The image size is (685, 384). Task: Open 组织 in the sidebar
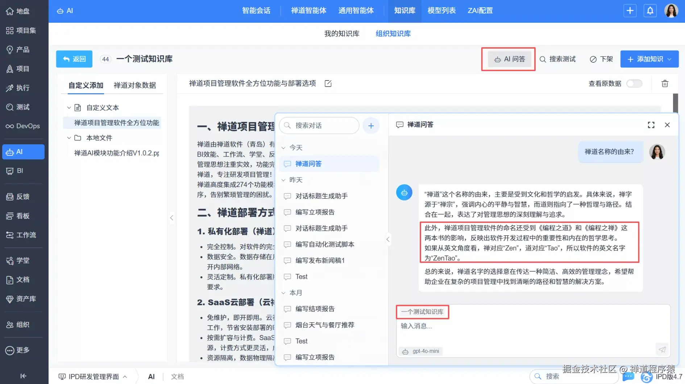coord(18,325)
